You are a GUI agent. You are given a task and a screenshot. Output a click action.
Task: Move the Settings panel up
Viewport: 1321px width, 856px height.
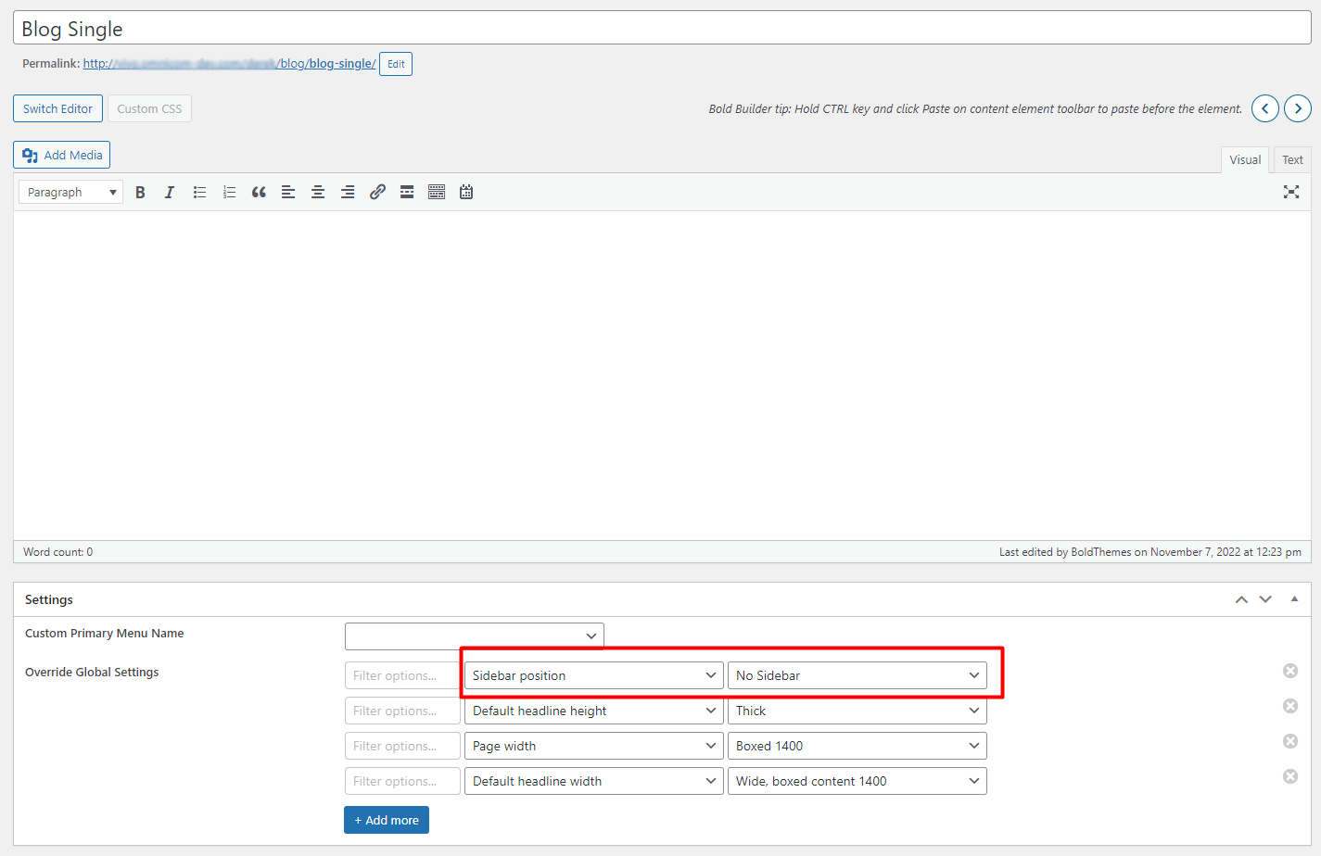(x=1241, y=599)
